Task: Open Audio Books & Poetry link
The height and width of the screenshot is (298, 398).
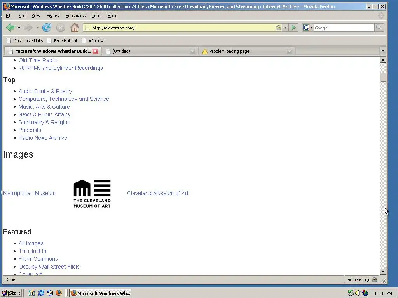Action: (x=45, y=91)
